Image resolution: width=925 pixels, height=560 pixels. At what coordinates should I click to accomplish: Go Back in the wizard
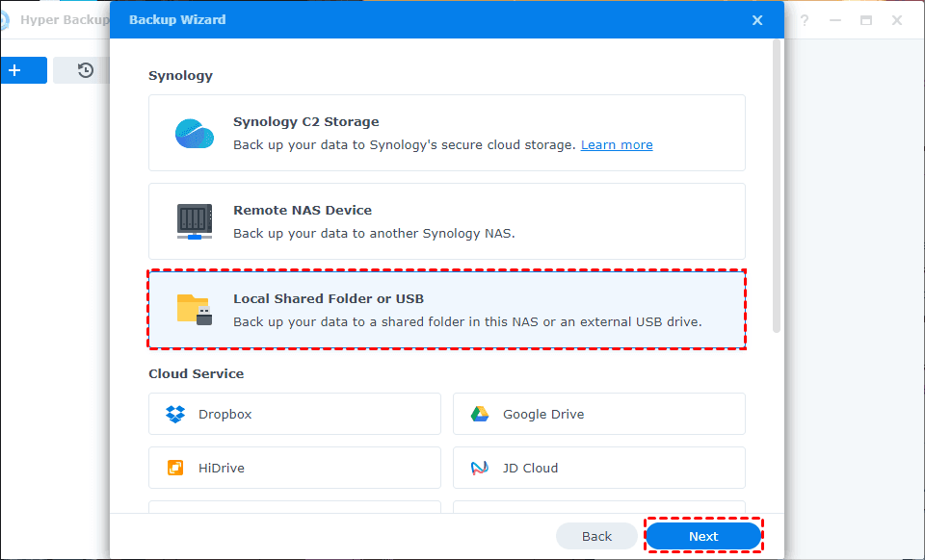(x=596, y=537)
